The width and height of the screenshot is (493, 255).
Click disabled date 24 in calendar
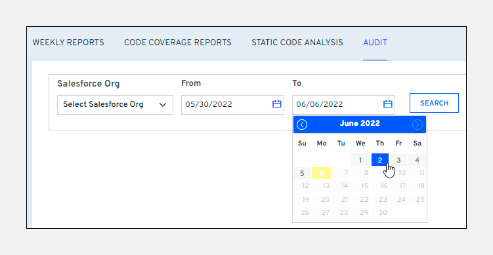pos(398,199)
